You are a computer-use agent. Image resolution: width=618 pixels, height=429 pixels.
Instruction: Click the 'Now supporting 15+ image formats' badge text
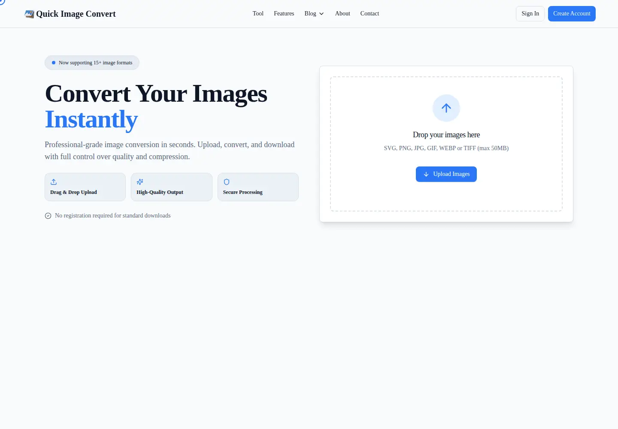95,63
